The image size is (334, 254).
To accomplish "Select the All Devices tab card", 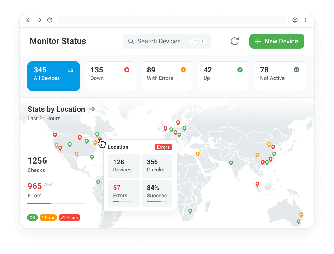I will point(54,76).
